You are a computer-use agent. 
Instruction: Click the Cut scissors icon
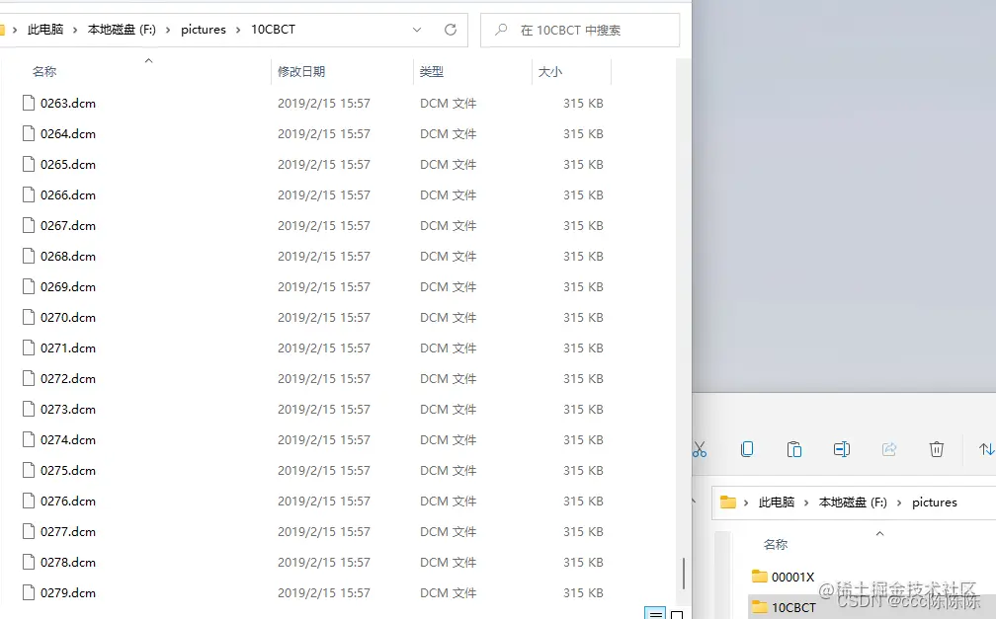[x=699, y=449]
